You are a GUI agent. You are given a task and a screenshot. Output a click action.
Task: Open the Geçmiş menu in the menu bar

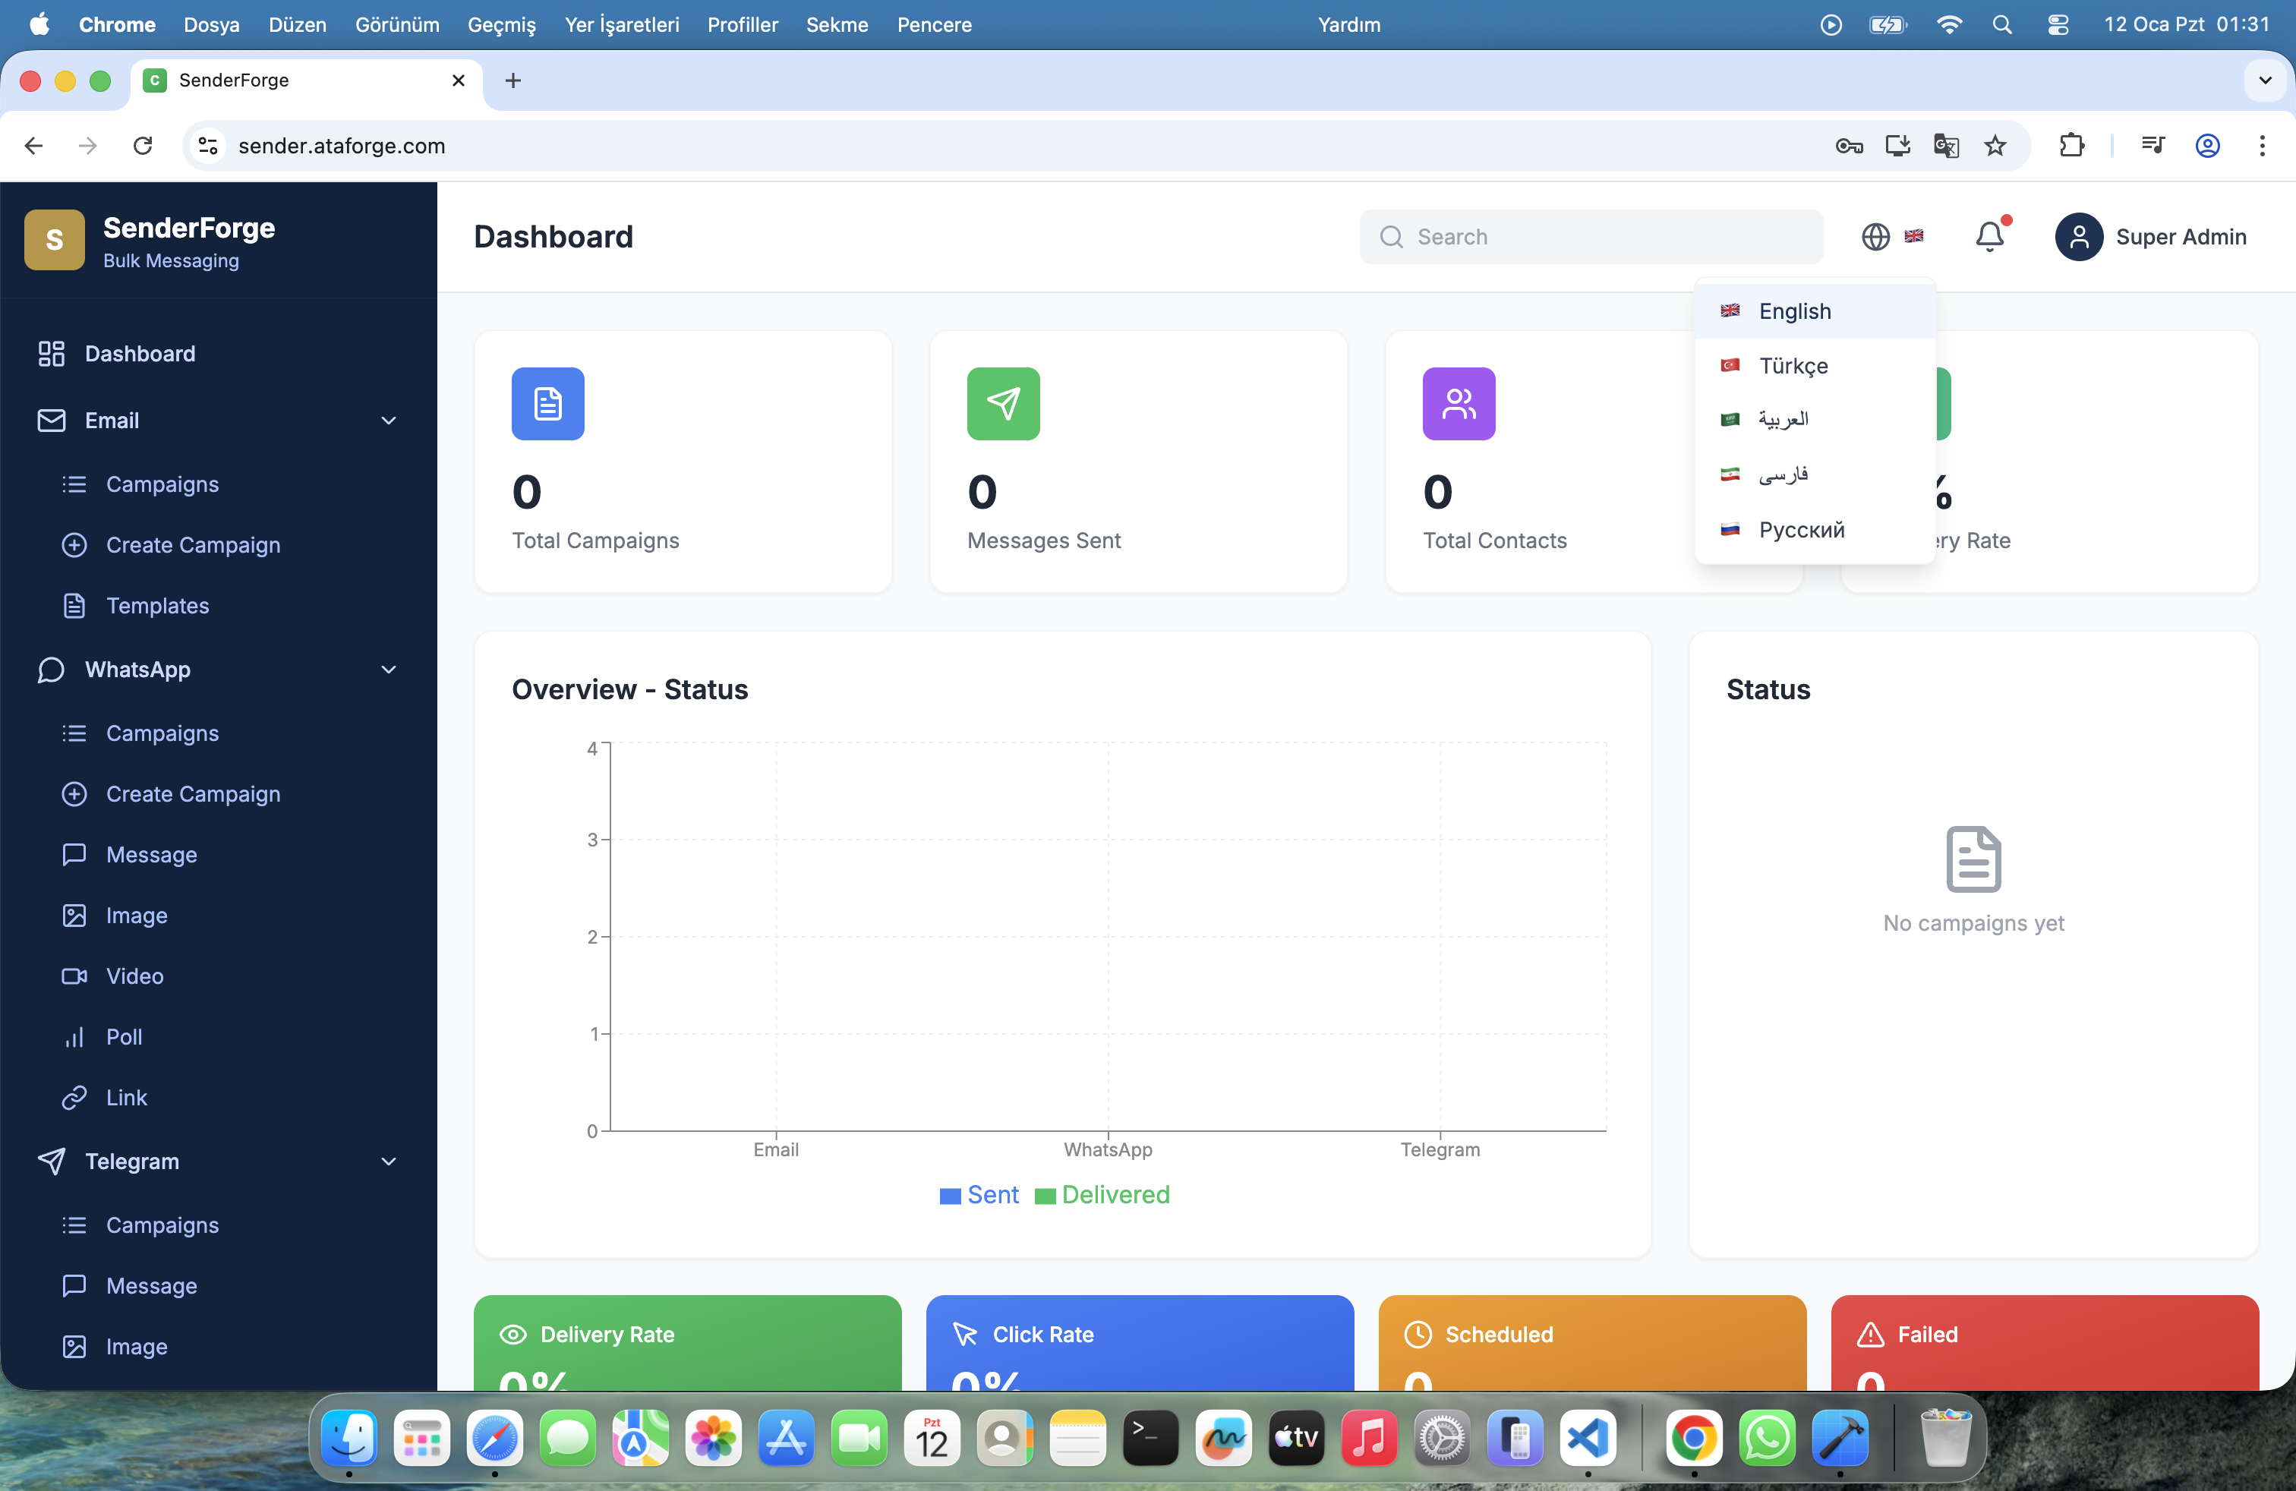coord(502,24)
